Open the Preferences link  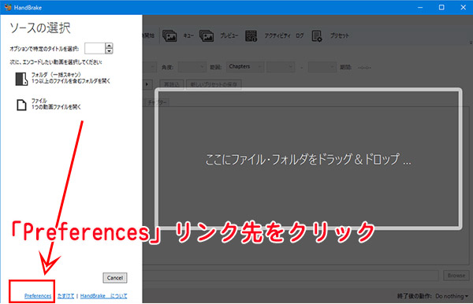click(38, 296)
